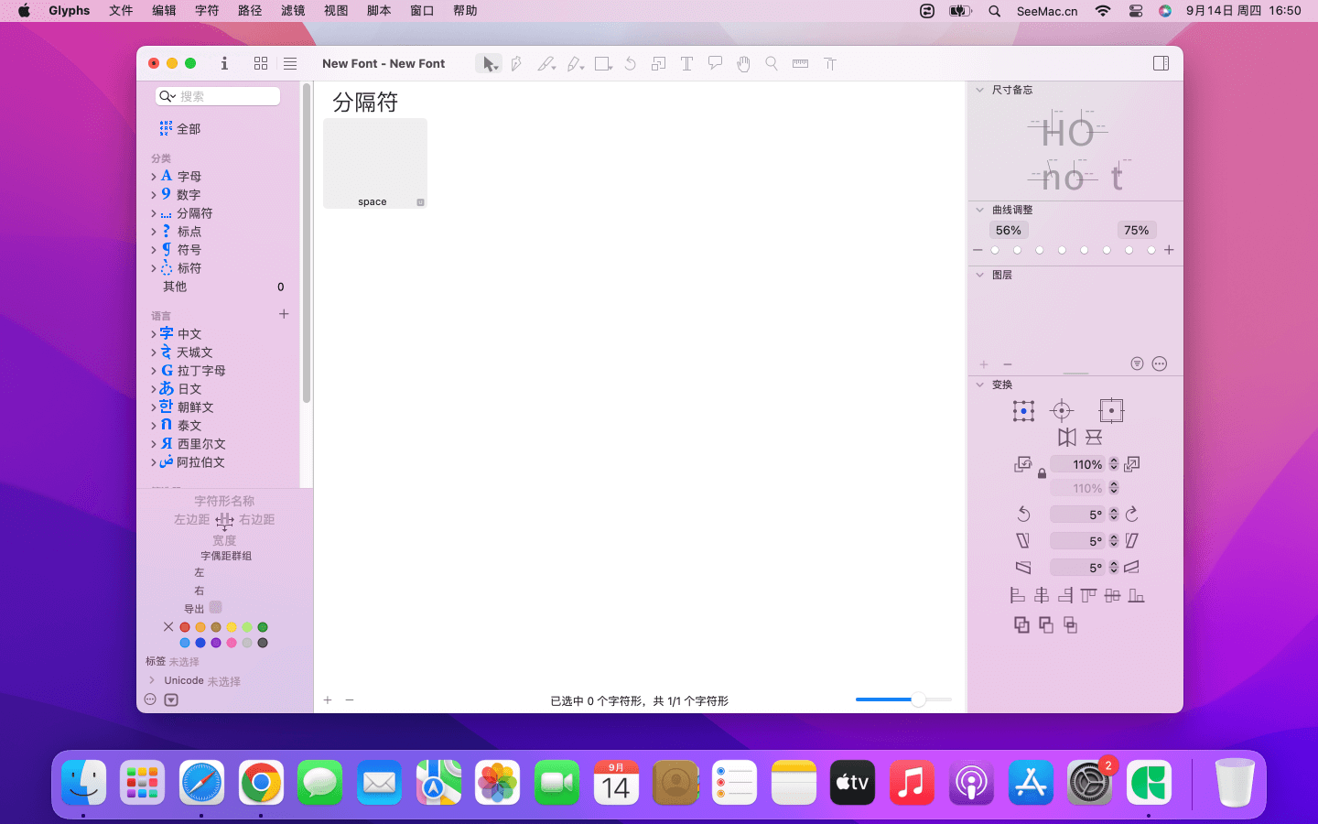Open the 路径 menu

click(250, 11)
